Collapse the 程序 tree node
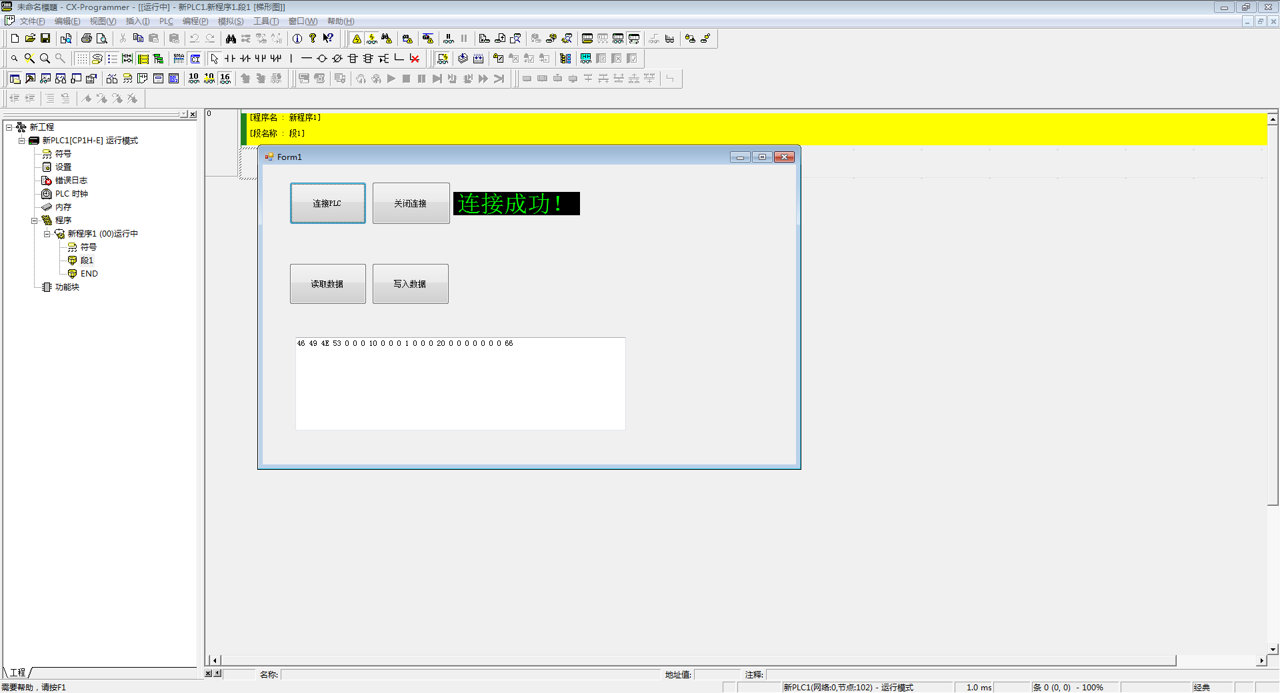 click(35, 221)
